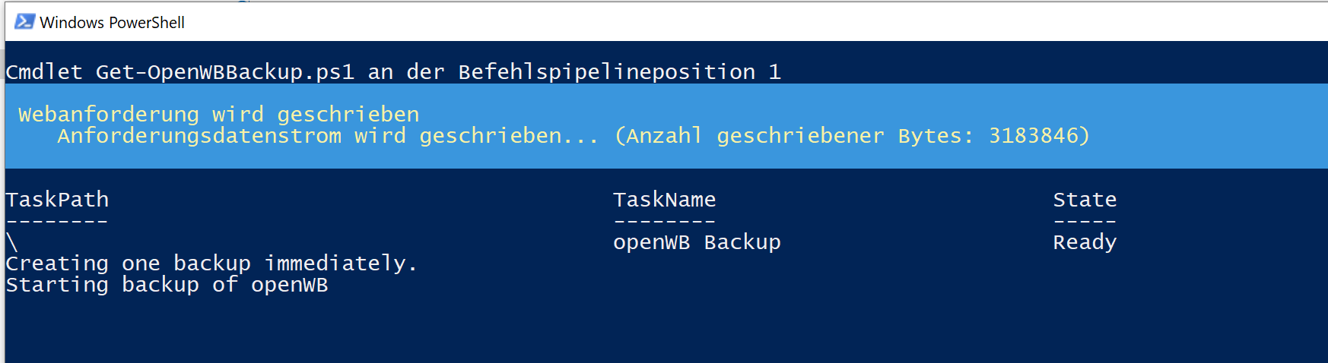The image size is (1328, 363).
Task: Click the State column header
Action: (1085, 200)
